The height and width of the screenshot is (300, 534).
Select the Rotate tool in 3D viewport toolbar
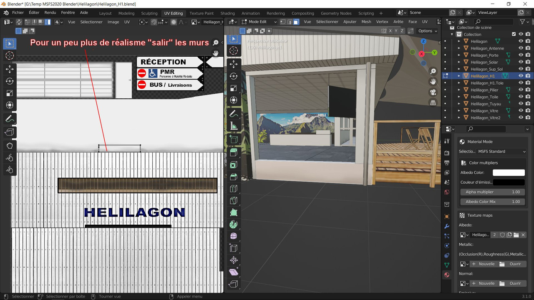pos(234,76)
